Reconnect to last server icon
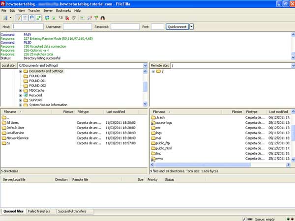 coord(74,18)
